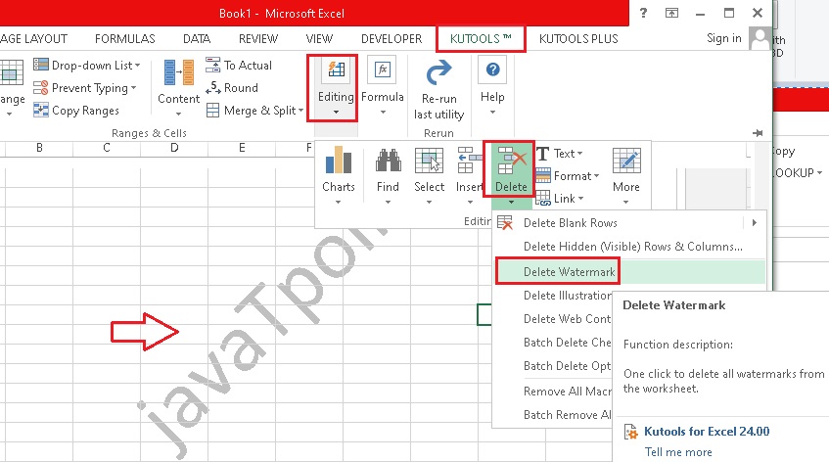The height and width of the screenshot is (462, 829).
Task: Expand the Find dropdown arrow
Action: [x=388, y=202]
